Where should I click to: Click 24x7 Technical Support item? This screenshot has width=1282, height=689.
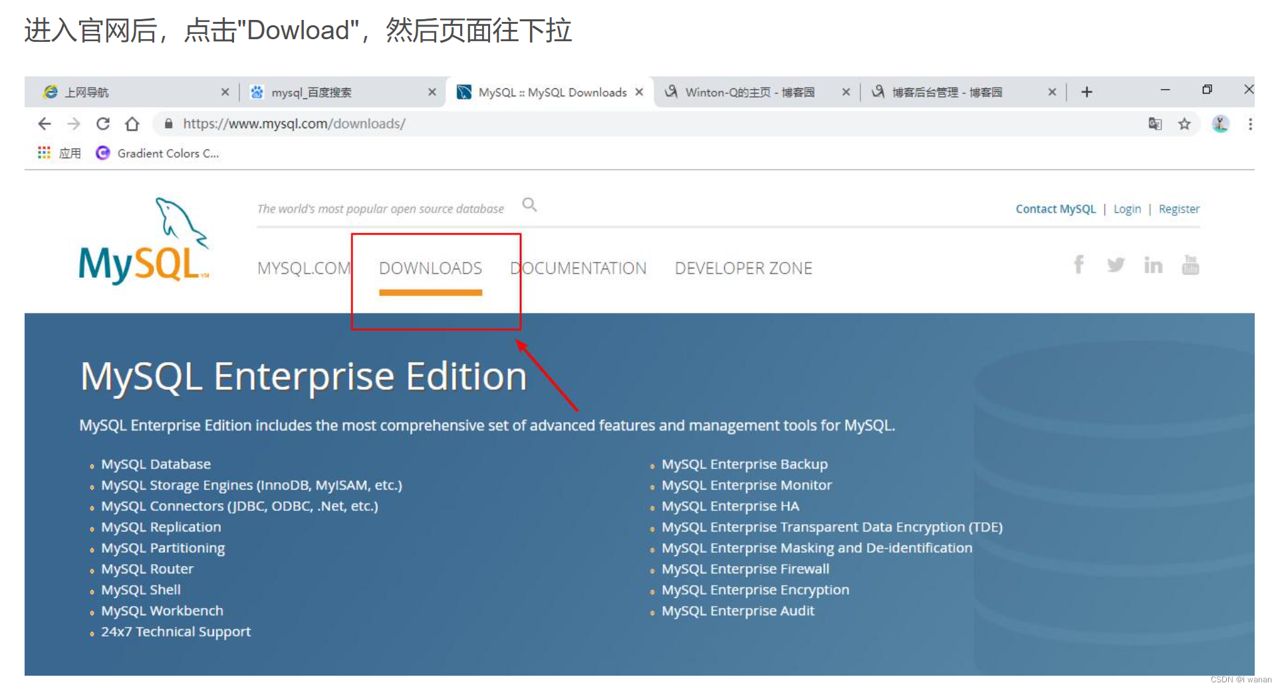176,632
